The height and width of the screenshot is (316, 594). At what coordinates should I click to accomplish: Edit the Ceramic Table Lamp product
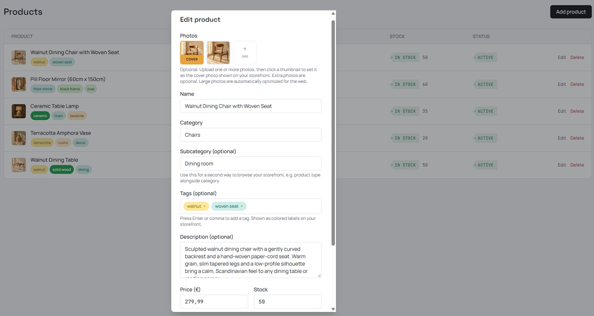(x=562, y=111)
